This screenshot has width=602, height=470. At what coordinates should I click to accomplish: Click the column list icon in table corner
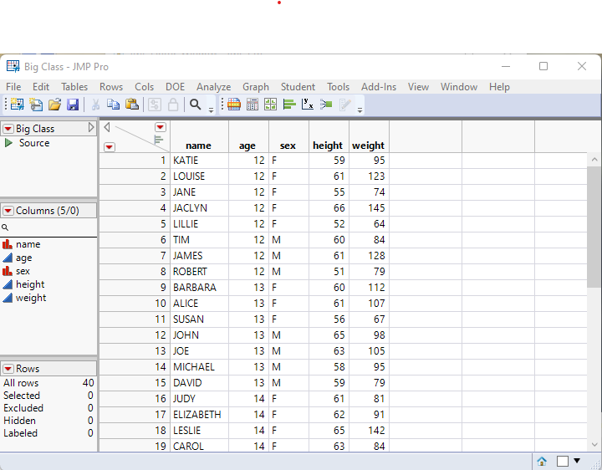coord(159,140)
